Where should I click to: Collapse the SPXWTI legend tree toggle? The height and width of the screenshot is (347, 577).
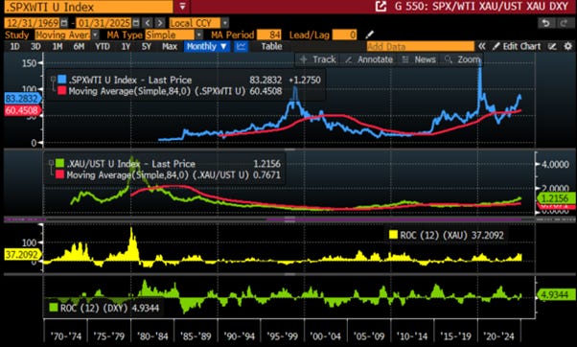point(53,79)
